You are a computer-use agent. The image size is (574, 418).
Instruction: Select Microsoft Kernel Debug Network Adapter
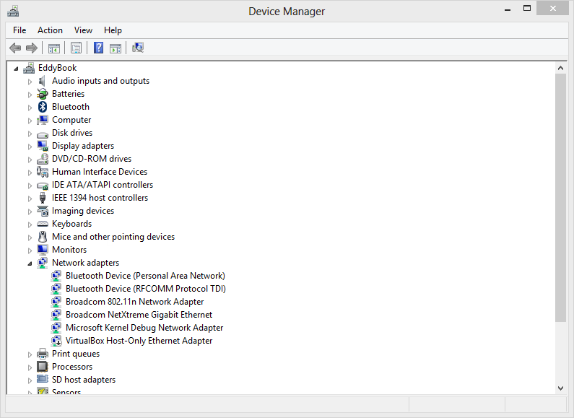click(144, 328)
